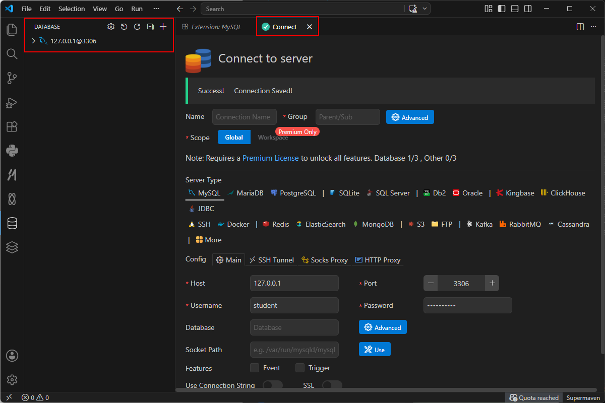Split the editor to the right
This screenshot has width=605, height=403.
[x=580, y=27]
